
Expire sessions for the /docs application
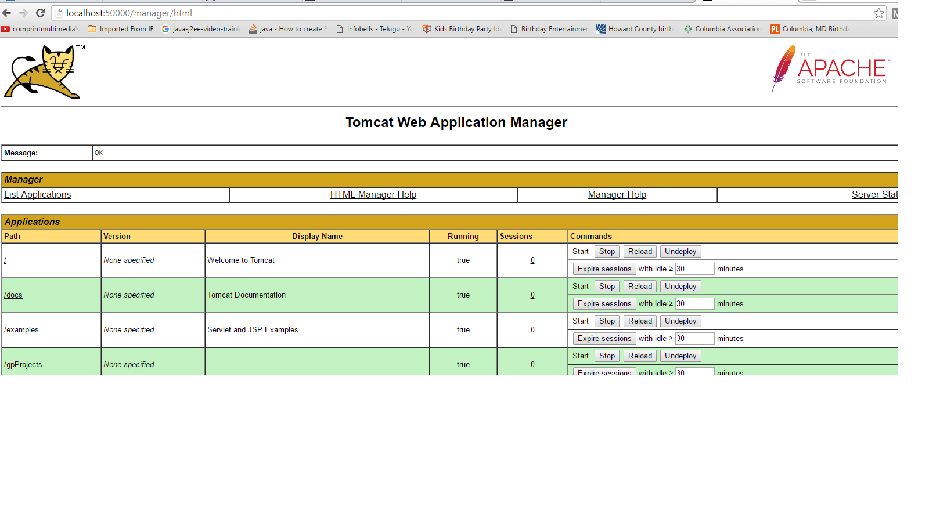pyautogui.click(x=604, y=304)
